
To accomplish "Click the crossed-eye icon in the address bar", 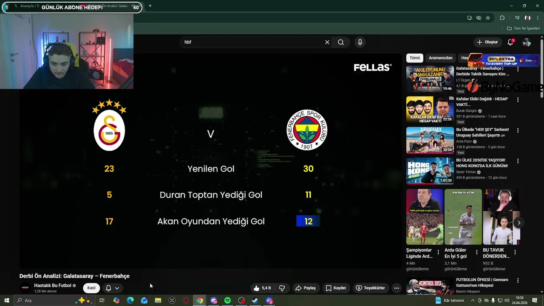I will tap(479, 18).
